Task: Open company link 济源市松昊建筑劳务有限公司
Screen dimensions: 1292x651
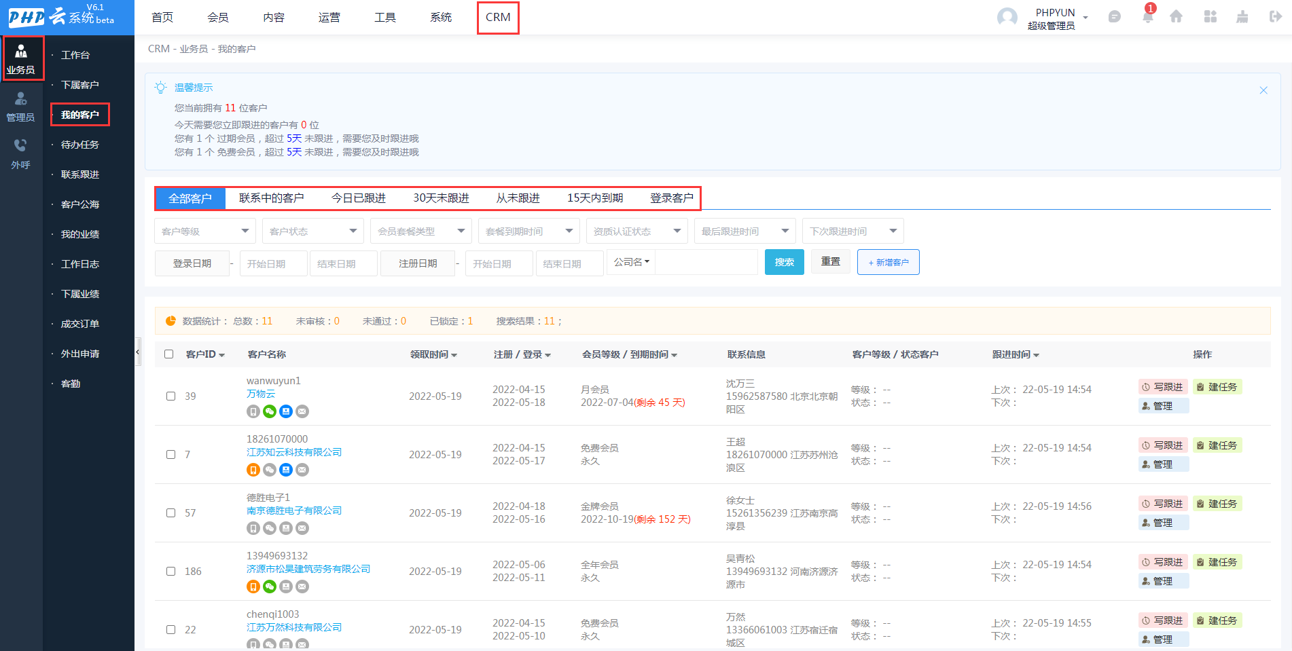Action: [308, 569]
